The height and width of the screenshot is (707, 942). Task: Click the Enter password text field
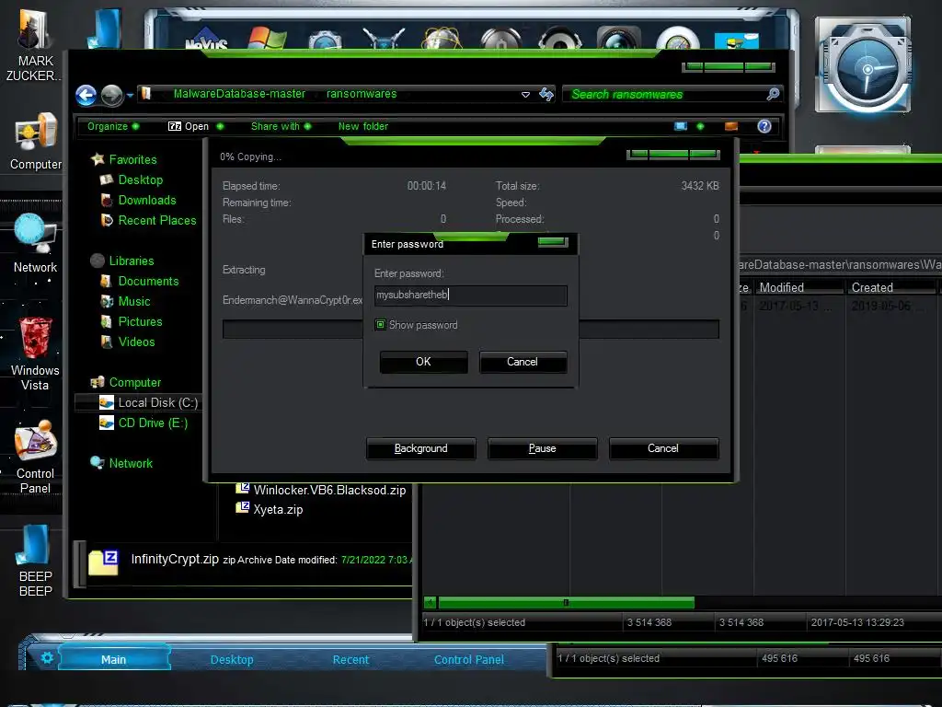pos(470,296)
